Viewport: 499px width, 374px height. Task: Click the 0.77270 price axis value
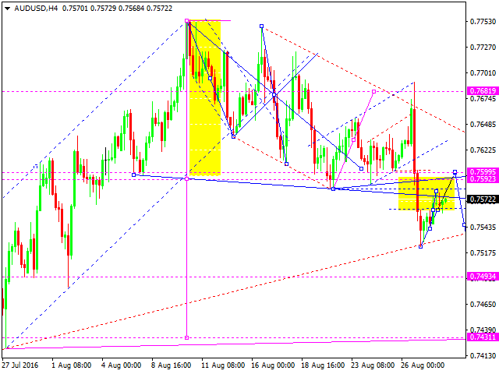coord(483,48)
